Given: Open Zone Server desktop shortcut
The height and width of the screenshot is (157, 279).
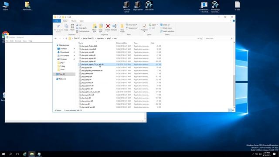Looking at the screenshot, I should coord(149,6).
